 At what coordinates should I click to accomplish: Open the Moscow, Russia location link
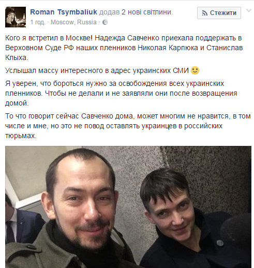click(x=73, y=22)
